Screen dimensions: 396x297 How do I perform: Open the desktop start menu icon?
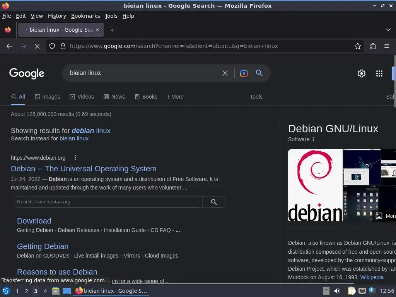(6, 291)
